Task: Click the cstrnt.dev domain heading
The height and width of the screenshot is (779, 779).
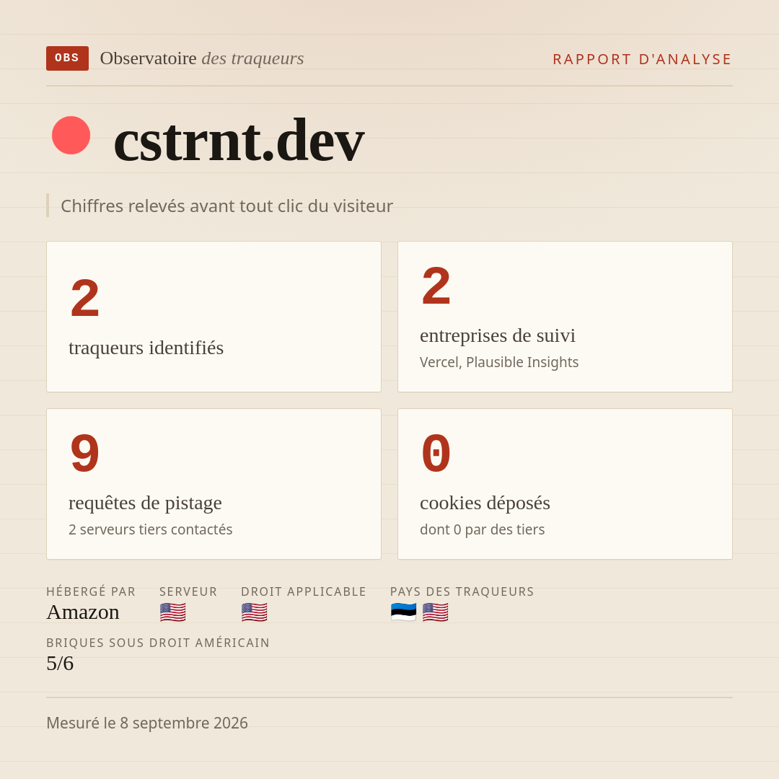Action: coord(239,140)
